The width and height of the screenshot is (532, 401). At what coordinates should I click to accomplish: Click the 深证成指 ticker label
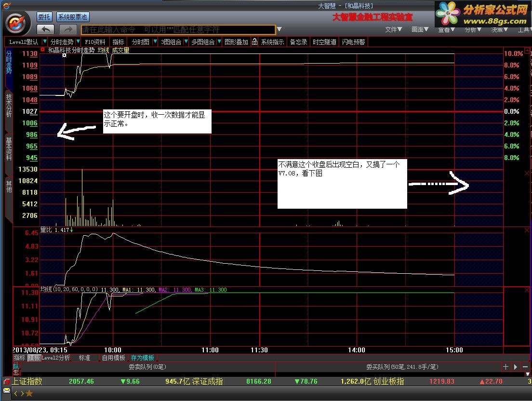(208, 381)
